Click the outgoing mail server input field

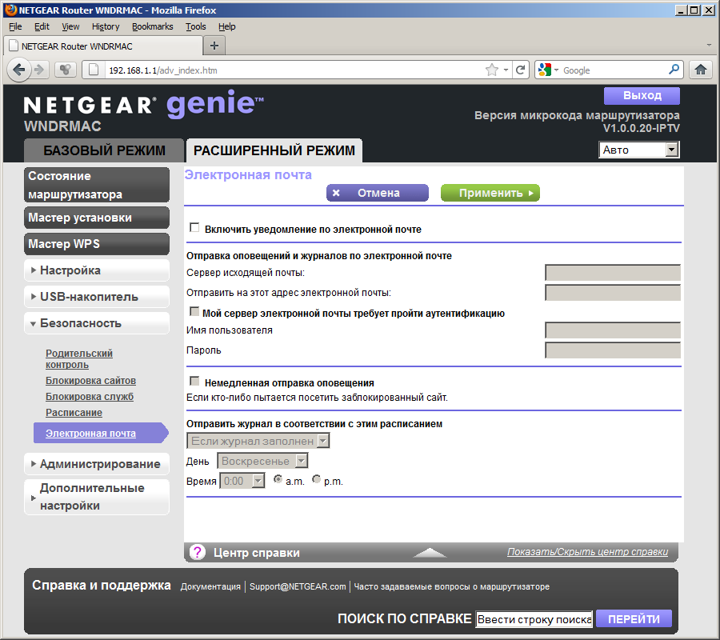[613, 272]
